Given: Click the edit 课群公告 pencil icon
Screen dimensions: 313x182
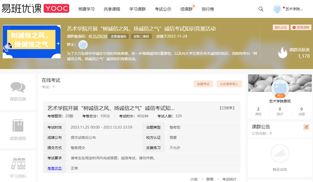Looking at the screenshot, I should tap(306, 127).
